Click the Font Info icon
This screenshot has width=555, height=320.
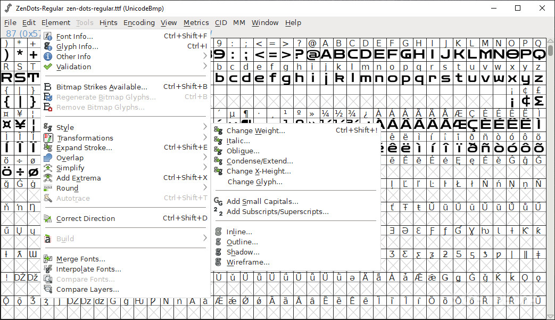coord(48,36)
